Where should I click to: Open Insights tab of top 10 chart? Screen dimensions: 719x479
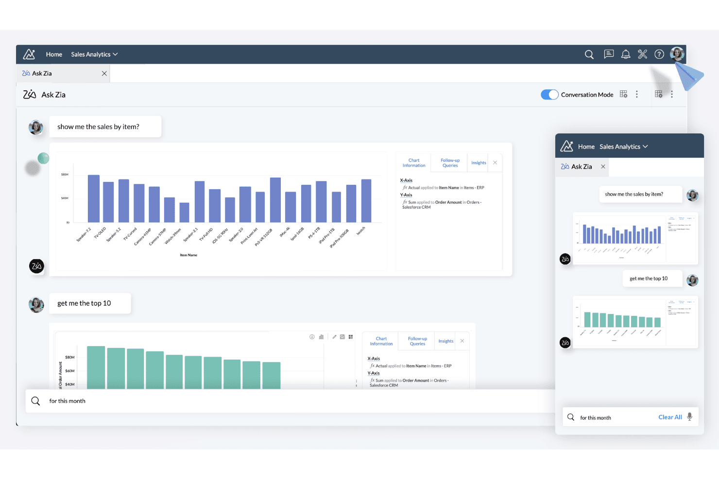[446, 341]
